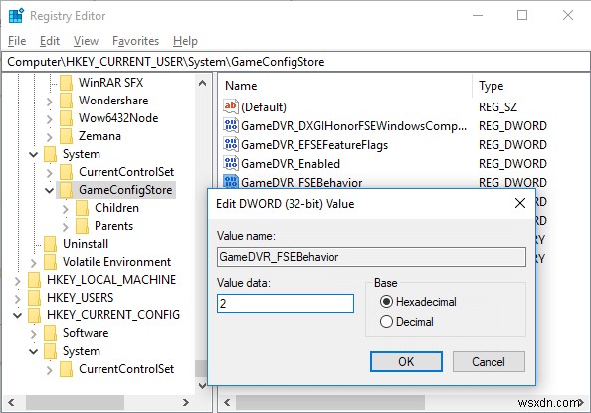Click the GameConfigStore folder icon
Screen dimensions: 591x413
pos(66,190)
